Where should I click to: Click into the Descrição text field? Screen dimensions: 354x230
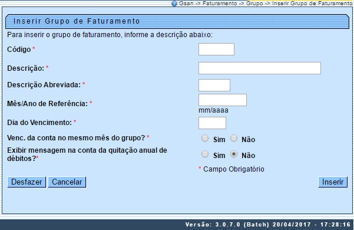pyautogui.click(x=260, y=68)
